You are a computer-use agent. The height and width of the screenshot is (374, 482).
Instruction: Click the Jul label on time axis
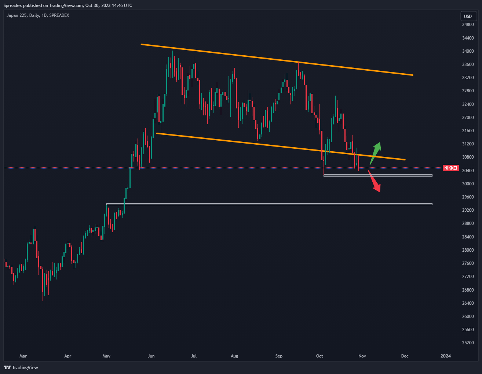pos(194,356)
